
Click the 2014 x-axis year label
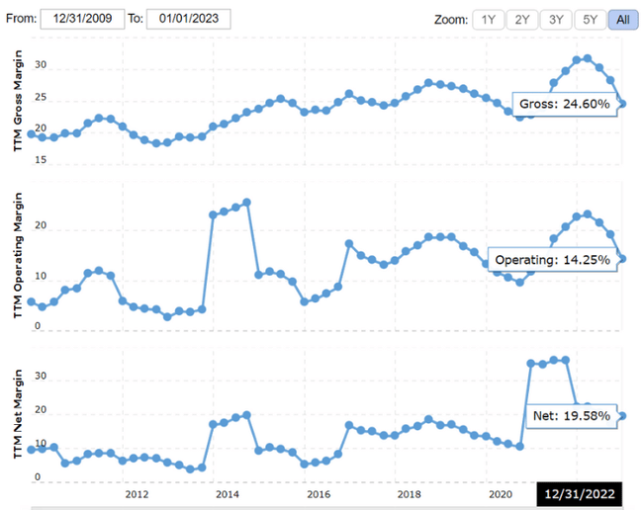coord(228,493)
